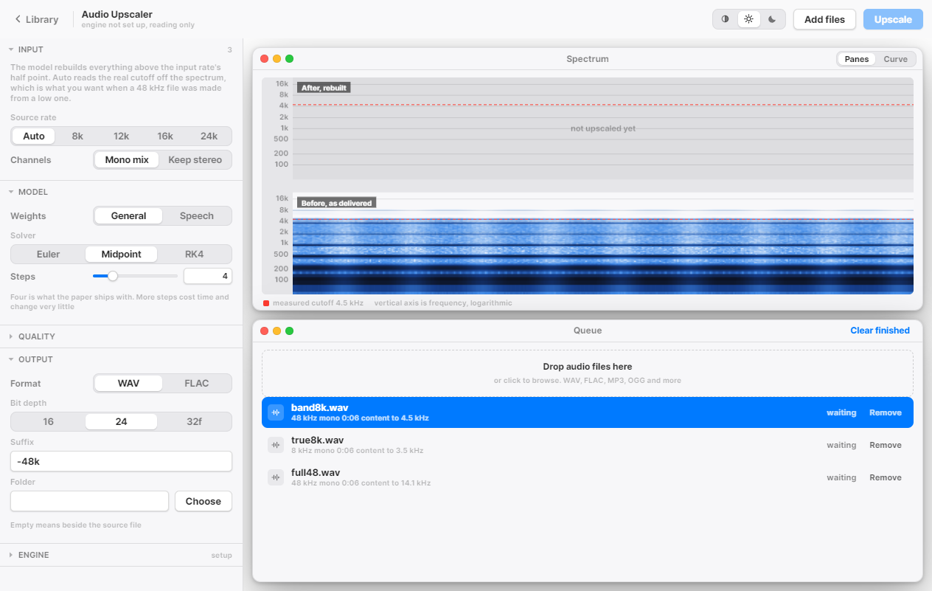
Task: Pick the Midpoint solver
Action: tap(122, 255)
